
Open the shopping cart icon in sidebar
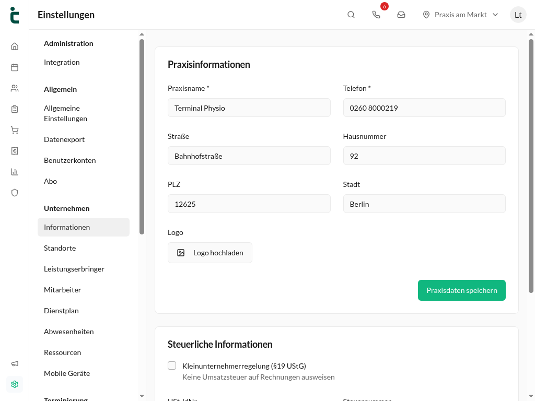[14, 130]
